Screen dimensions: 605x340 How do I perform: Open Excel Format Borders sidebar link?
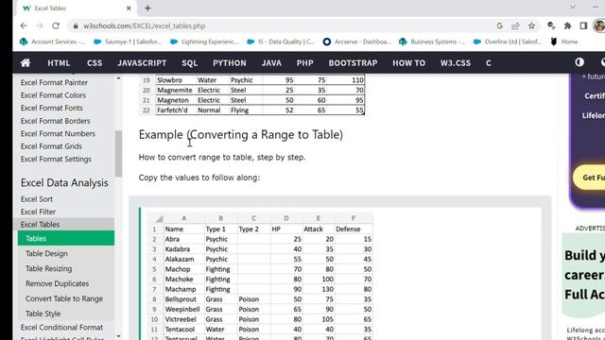[55, 121]
